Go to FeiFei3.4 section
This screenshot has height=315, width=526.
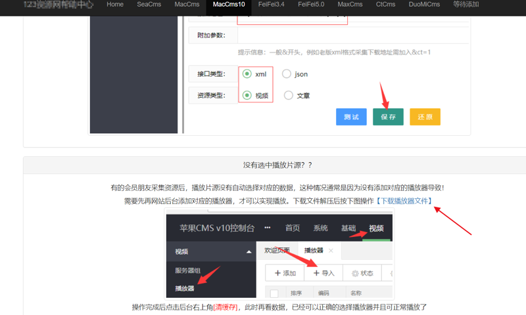click(x=271, y=5)
